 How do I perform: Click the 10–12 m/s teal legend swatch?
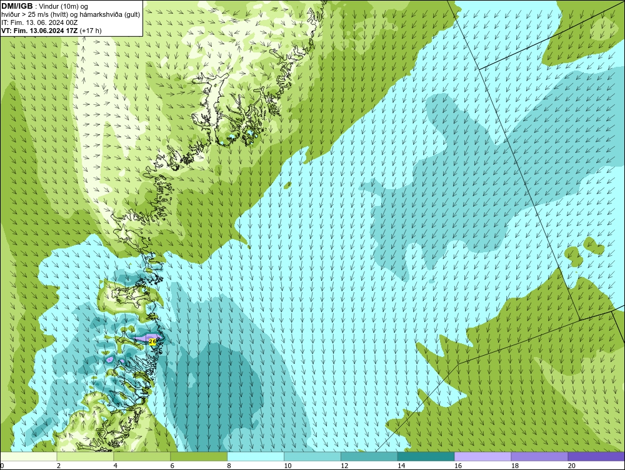pyautogui.click(x=312, y=456)
